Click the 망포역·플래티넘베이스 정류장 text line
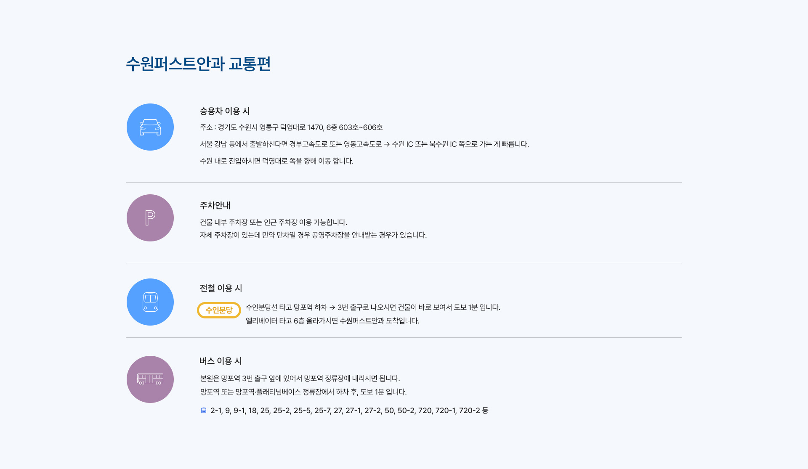808x469 pixels. (303, 392)
